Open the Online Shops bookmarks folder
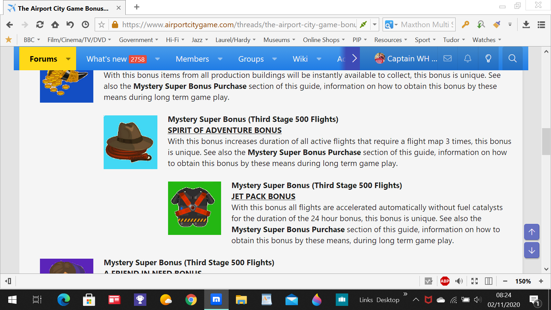The image size is (551, 310). pos(324,40)
